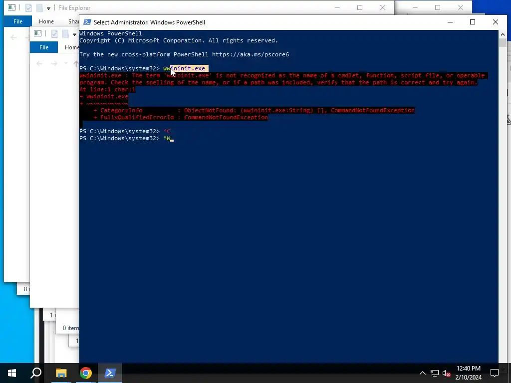Open recent locations dropdown in second Explorer window
This screenshot has height=383, width=511.
(66, 63)
